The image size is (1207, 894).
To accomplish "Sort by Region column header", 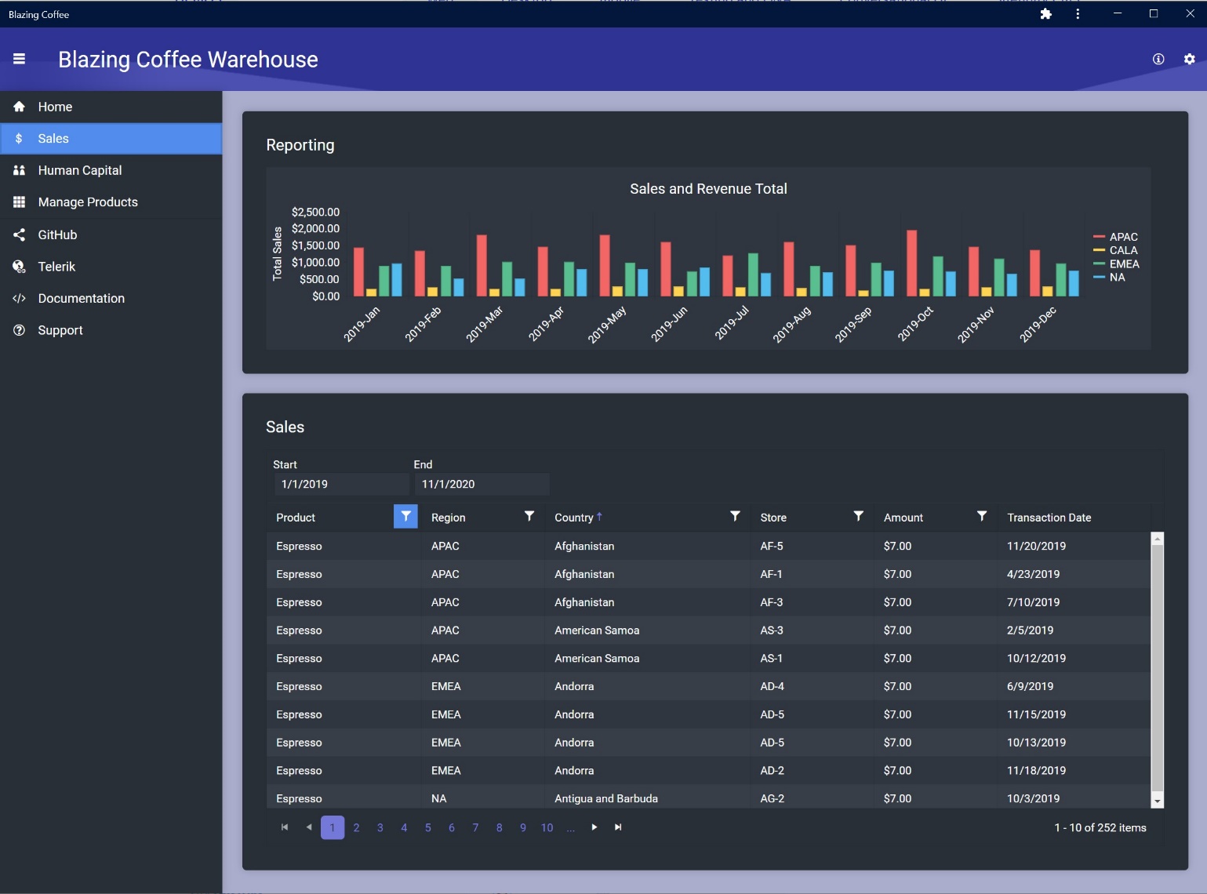I will (x=448, y=518).
